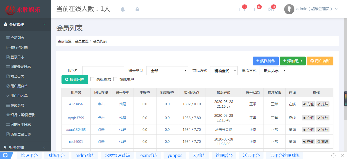The height and width of the screenshot is (159, 347).
Task: Select 用户黑名单 in sidebar menu
Action: coord(19,86)
